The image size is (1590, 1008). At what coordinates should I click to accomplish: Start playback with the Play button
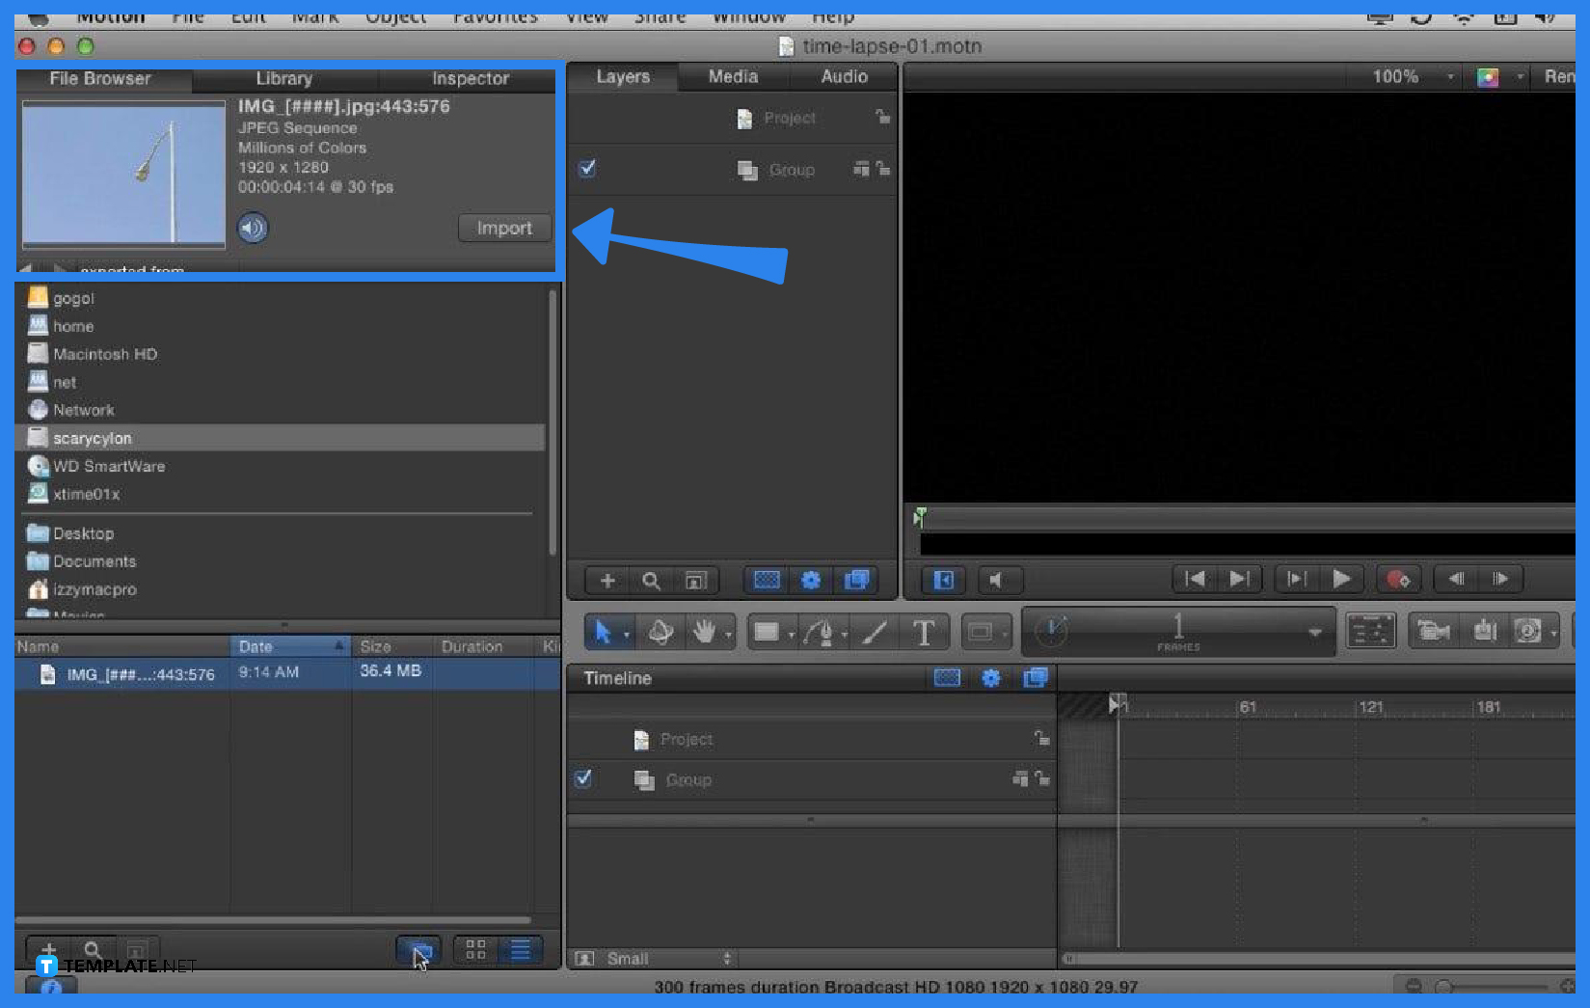(1341, 579)
